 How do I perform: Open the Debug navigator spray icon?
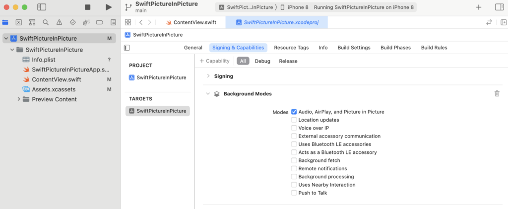click(86, 22)
